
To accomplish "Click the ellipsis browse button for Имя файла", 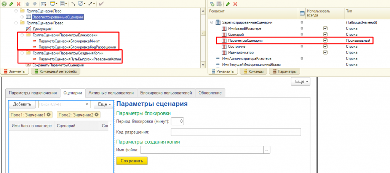I will pos(267,150).
